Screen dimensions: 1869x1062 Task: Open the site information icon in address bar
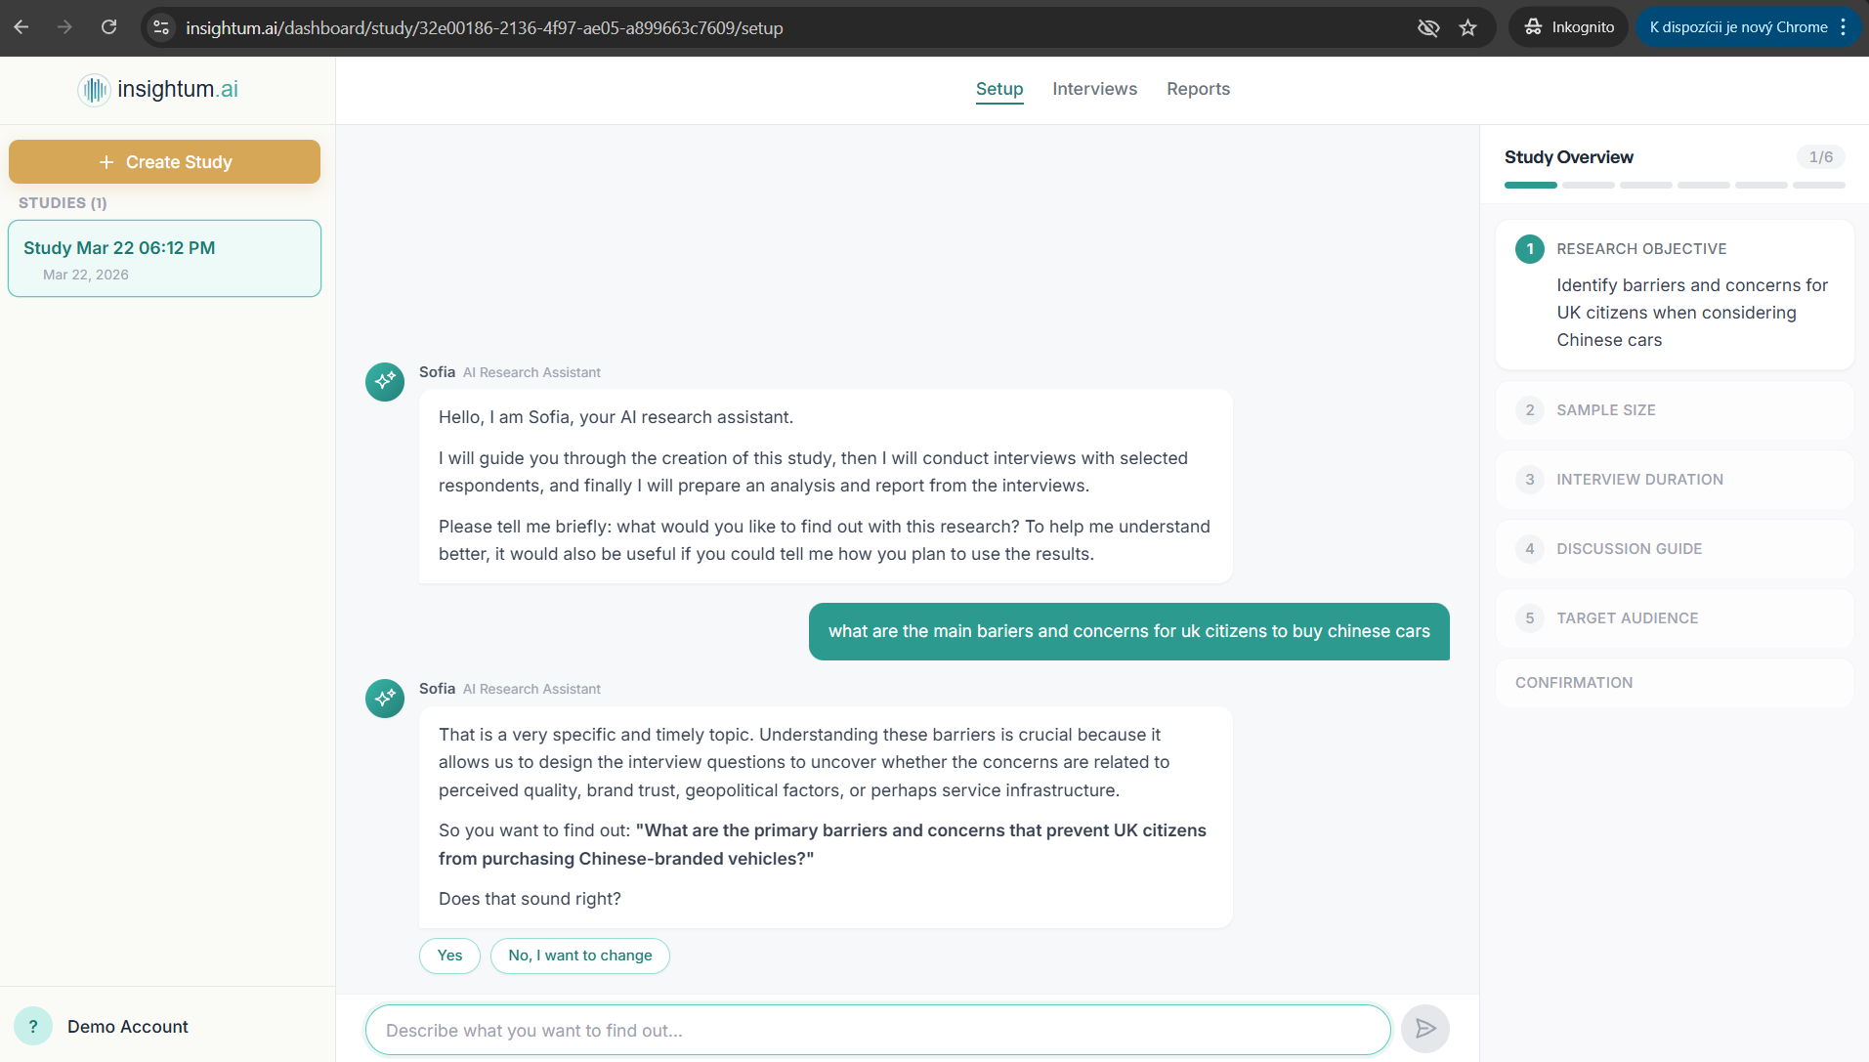coord(162,27)
